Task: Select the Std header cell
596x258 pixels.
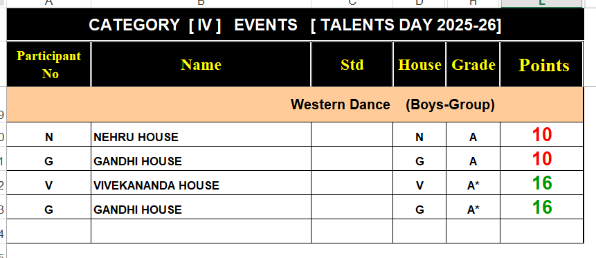Action: tap(352, 64)
